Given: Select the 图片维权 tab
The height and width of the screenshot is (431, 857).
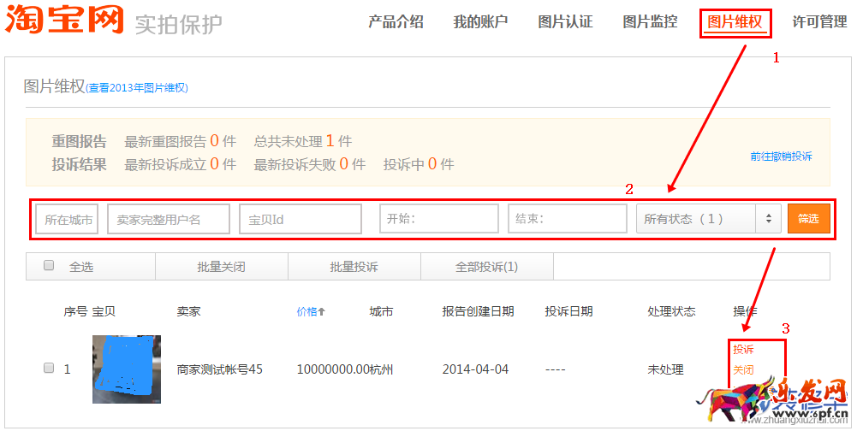Looking at the screenshot, I should pyautogui.click(x=735, y=22).
